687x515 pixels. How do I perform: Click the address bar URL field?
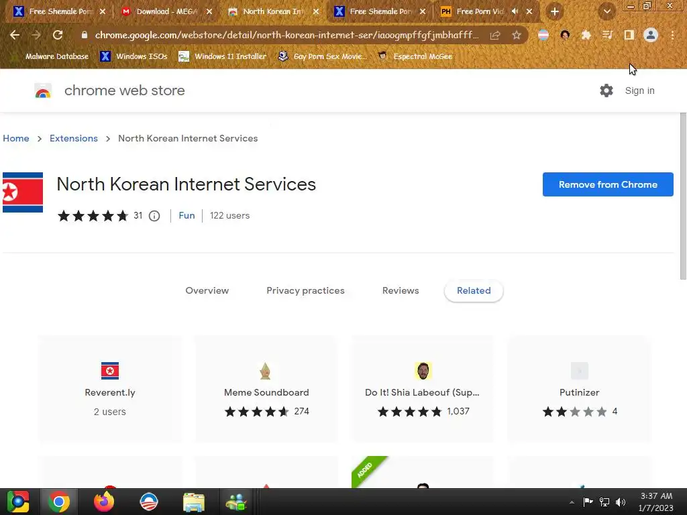point(286,35)
